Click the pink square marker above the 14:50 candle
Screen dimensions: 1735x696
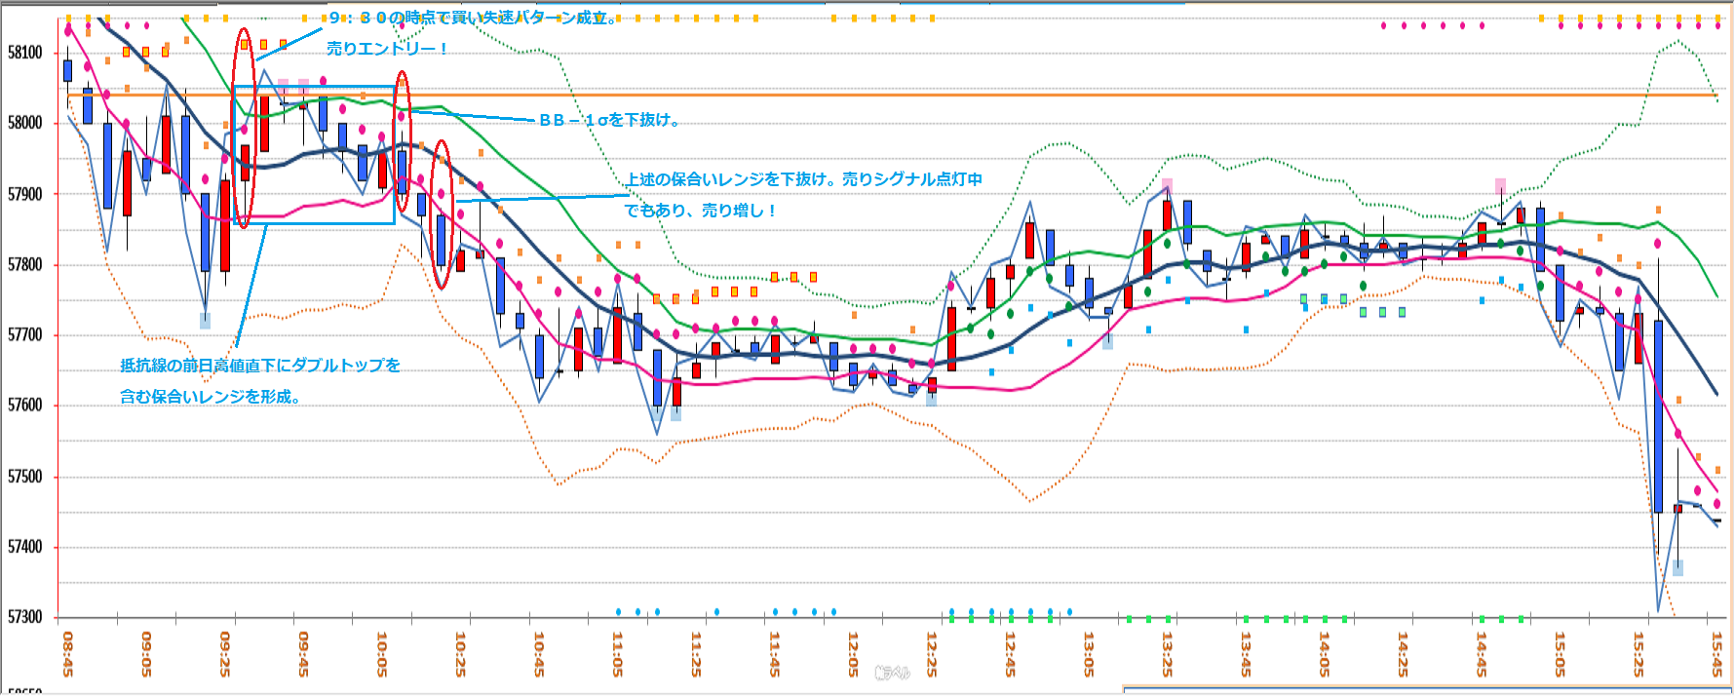1500,184
